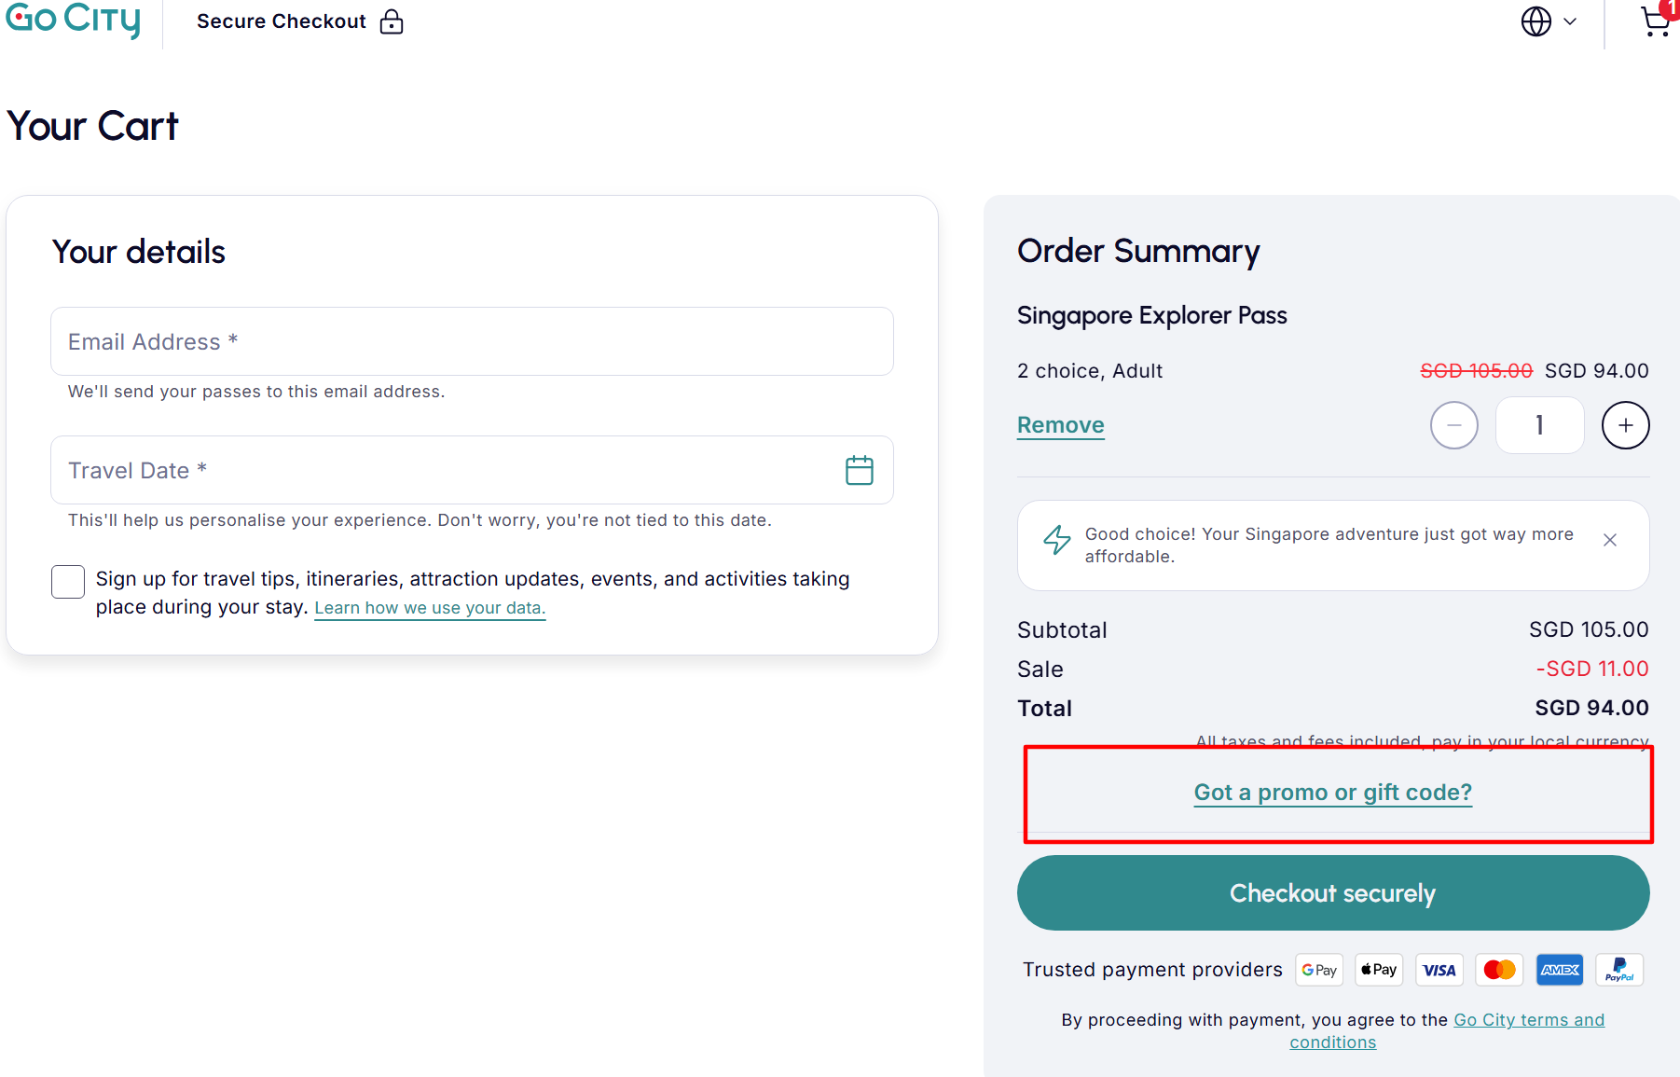Screen dimensions: 1680x1077
Task: Click the Email Address input field
Action: [x=471, y=341]
